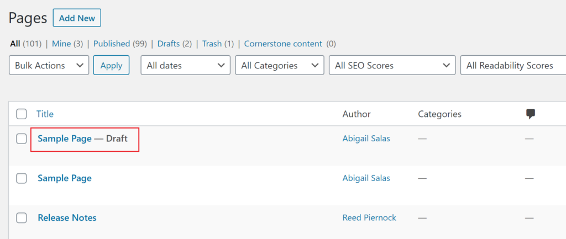
Task: View the Trash pages filter
Action: [212, 44]
